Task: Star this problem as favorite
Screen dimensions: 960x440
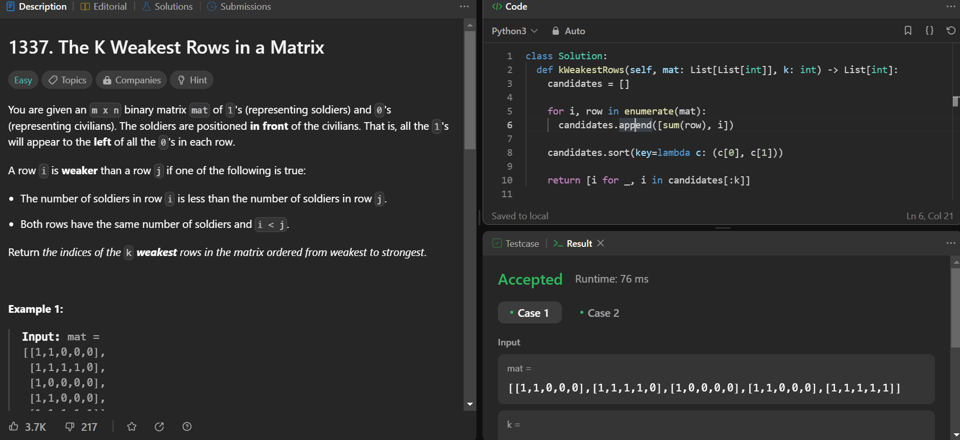Action: point(132,427)
